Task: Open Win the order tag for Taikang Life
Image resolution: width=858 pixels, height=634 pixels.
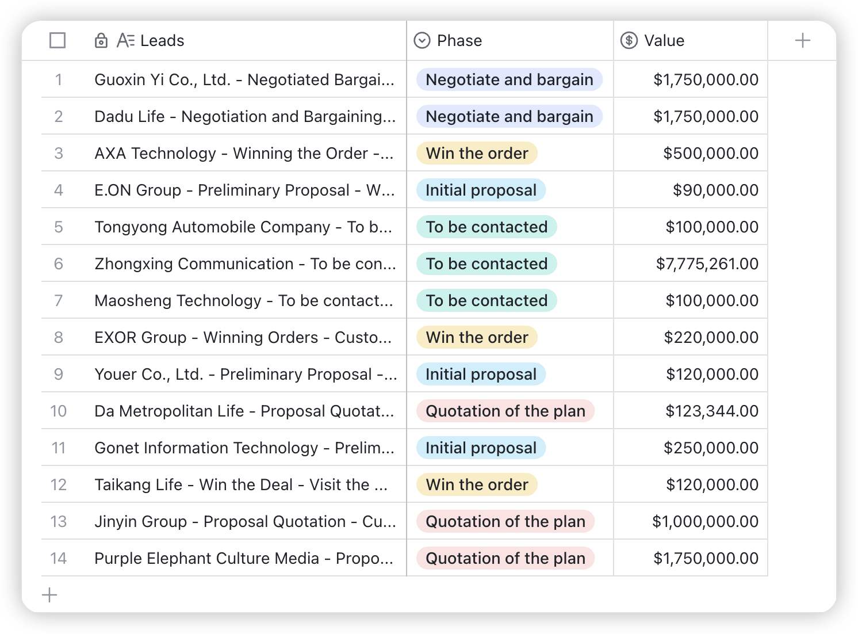Action: (477, 484)
